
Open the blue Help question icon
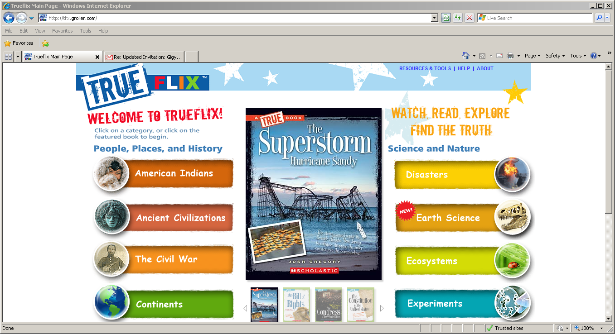tap(594, 56)
